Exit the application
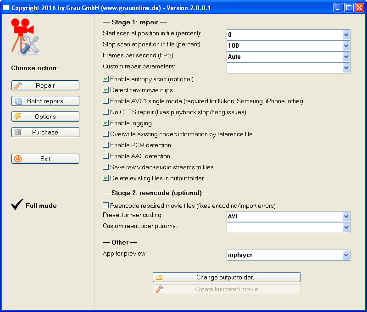 click(45, 159)
